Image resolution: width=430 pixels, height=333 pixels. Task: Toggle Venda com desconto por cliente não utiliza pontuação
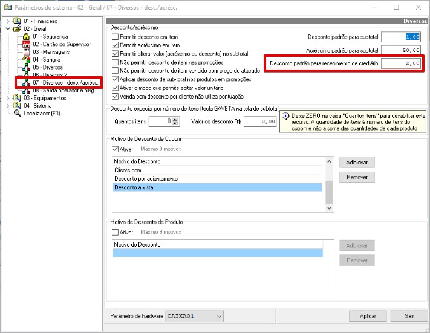pos(115,97)
